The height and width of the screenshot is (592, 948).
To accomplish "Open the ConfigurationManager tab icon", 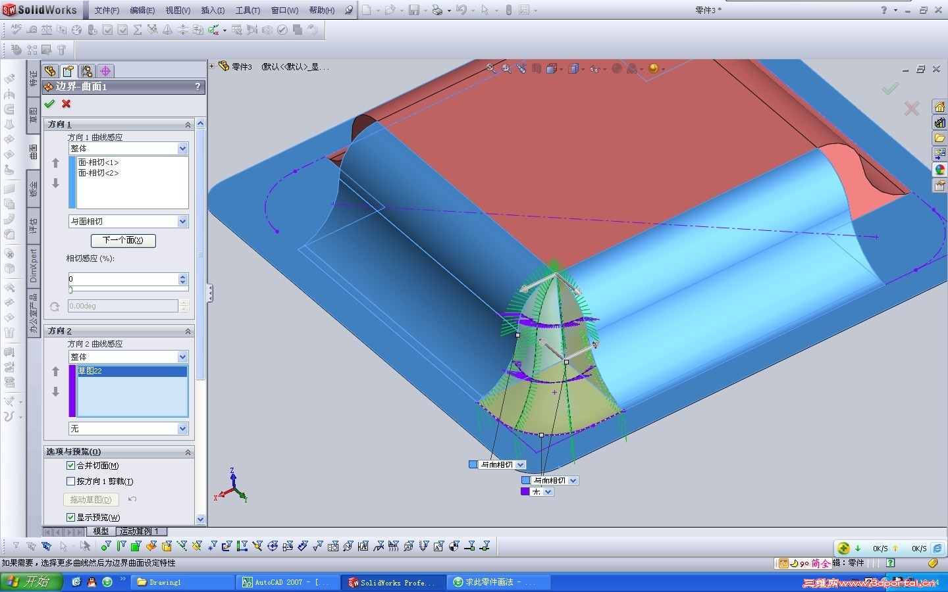I will point(87,71).
